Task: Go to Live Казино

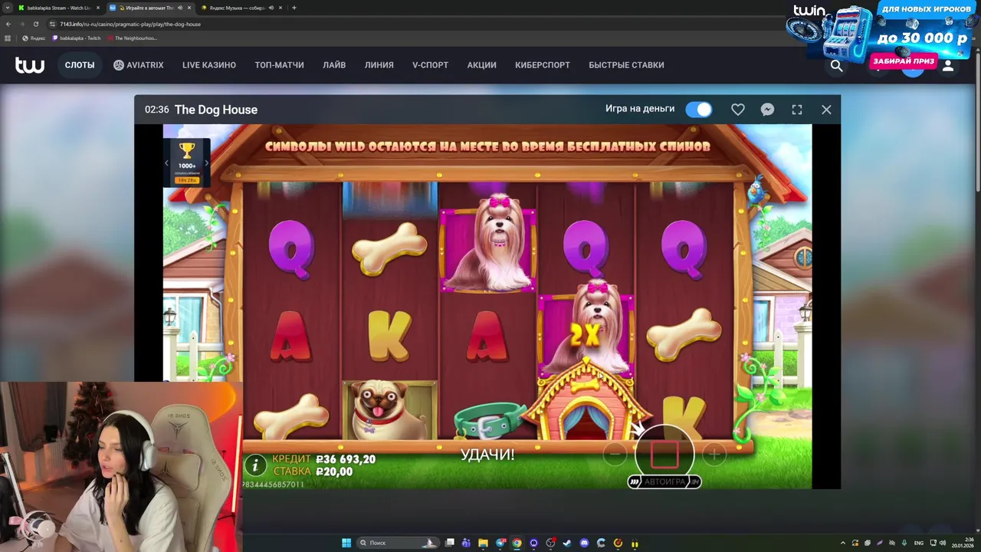Action: 209,65
